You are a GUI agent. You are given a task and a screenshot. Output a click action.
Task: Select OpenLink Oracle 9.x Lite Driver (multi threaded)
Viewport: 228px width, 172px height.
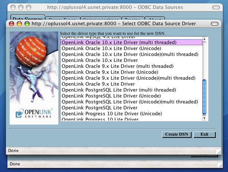pyautogui.click(x=131, y=66)
